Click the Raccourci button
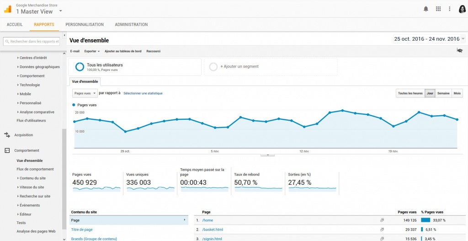Image resolution: width=468 pixels, height=241 pixels. 154,51
